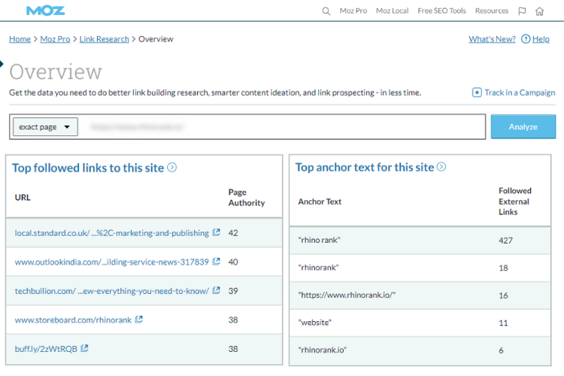Open Resources menu
Screen dimensions: 564x376
click(x=492, y=11)
